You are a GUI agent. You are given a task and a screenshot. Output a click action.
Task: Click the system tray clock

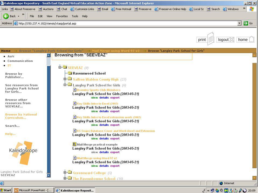coord(252,190)
